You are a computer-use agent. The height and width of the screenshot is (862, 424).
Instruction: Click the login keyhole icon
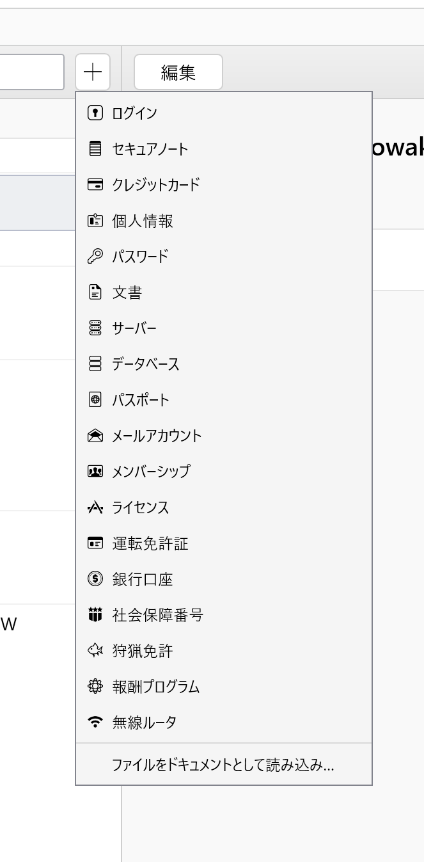click(95, 113)
